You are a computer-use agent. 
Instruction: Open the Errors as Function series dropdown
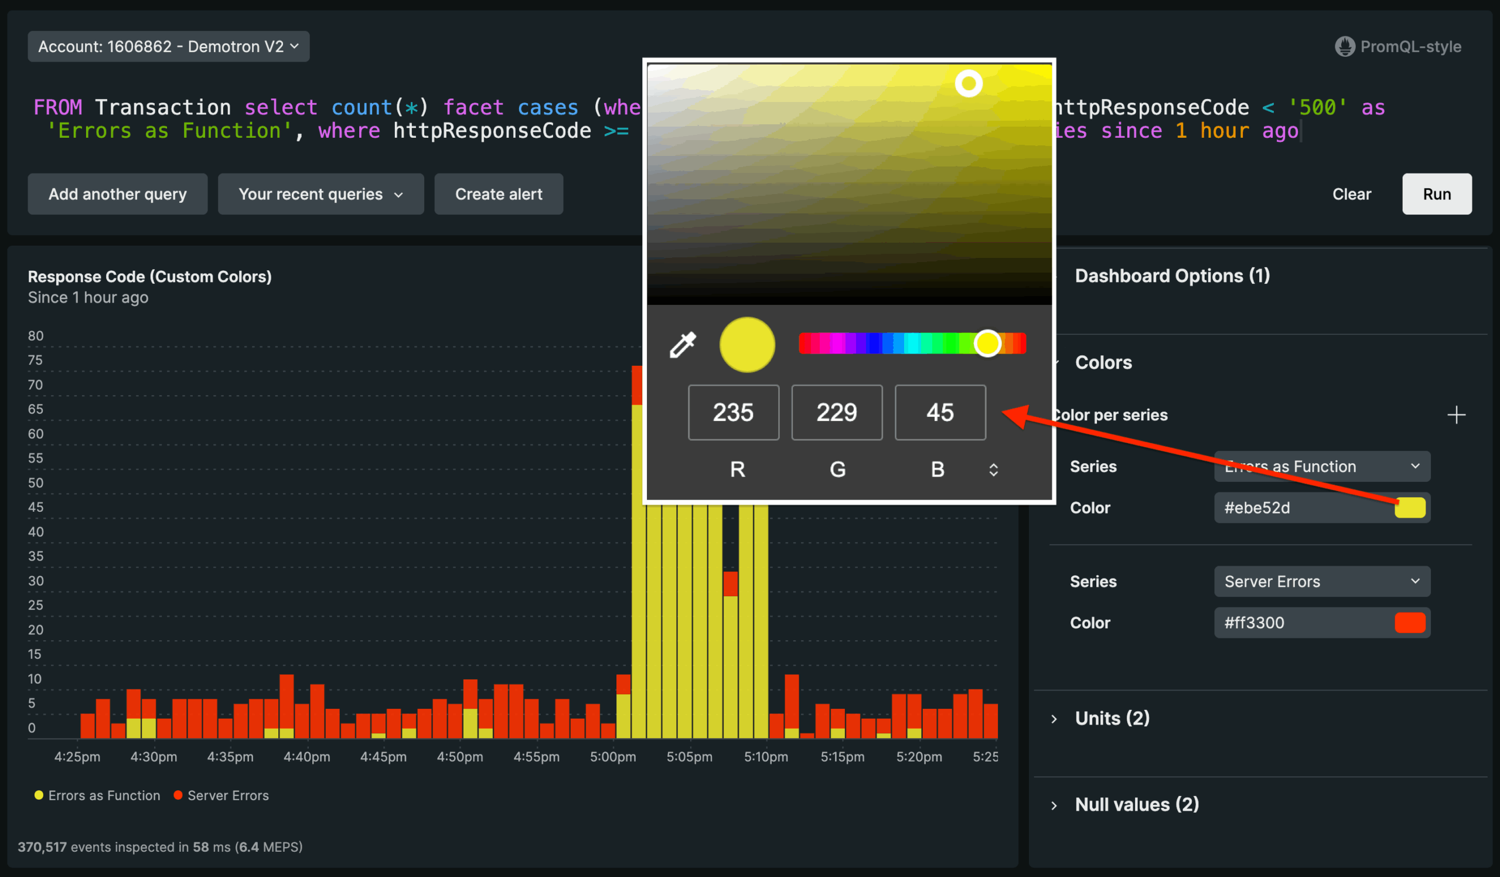1322,466
